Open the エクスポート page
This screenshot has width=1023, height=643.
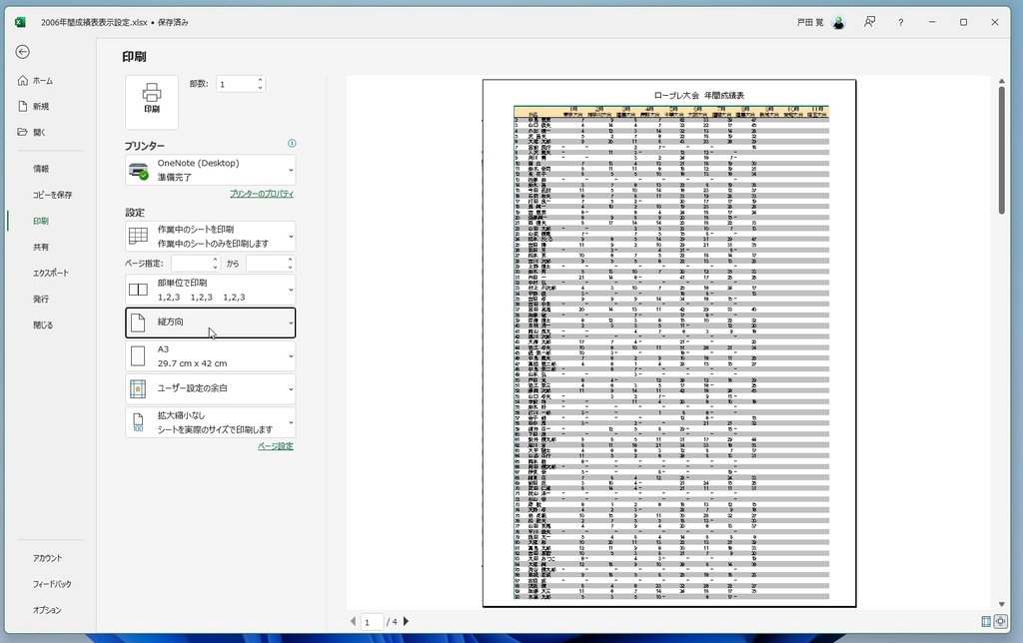51,274
